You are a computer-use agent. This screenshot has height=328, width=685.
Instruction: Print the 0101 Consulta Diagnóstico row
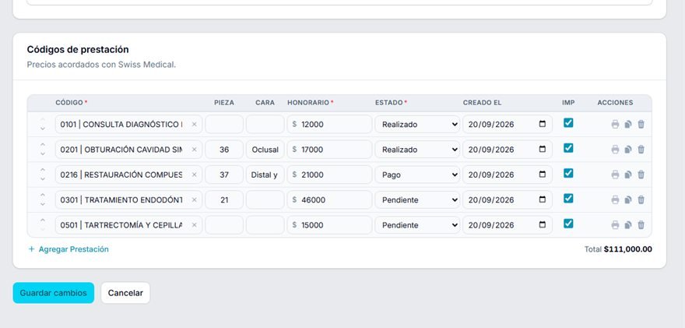615,124
